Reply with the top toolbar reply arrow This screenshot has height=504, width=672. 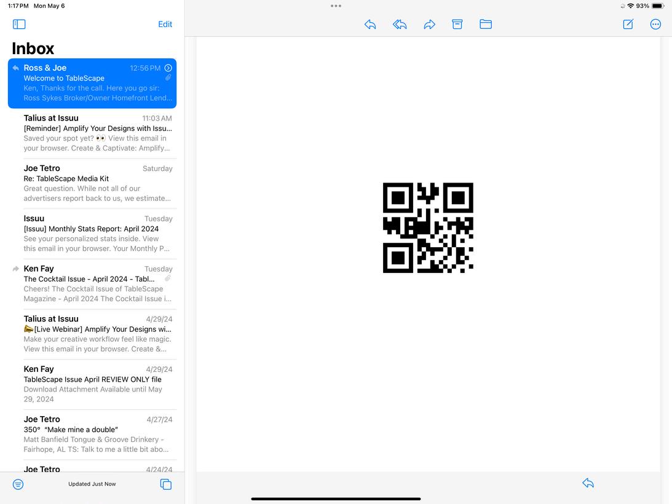(370, 25)
